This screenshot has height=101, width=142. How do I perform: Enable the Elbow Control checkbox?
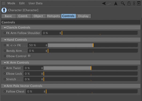[x=29, y=56]
